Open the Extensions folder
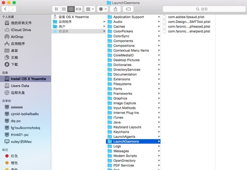This screenshot has height=170, width=247. pyautogui.click(x=133, y=79)
